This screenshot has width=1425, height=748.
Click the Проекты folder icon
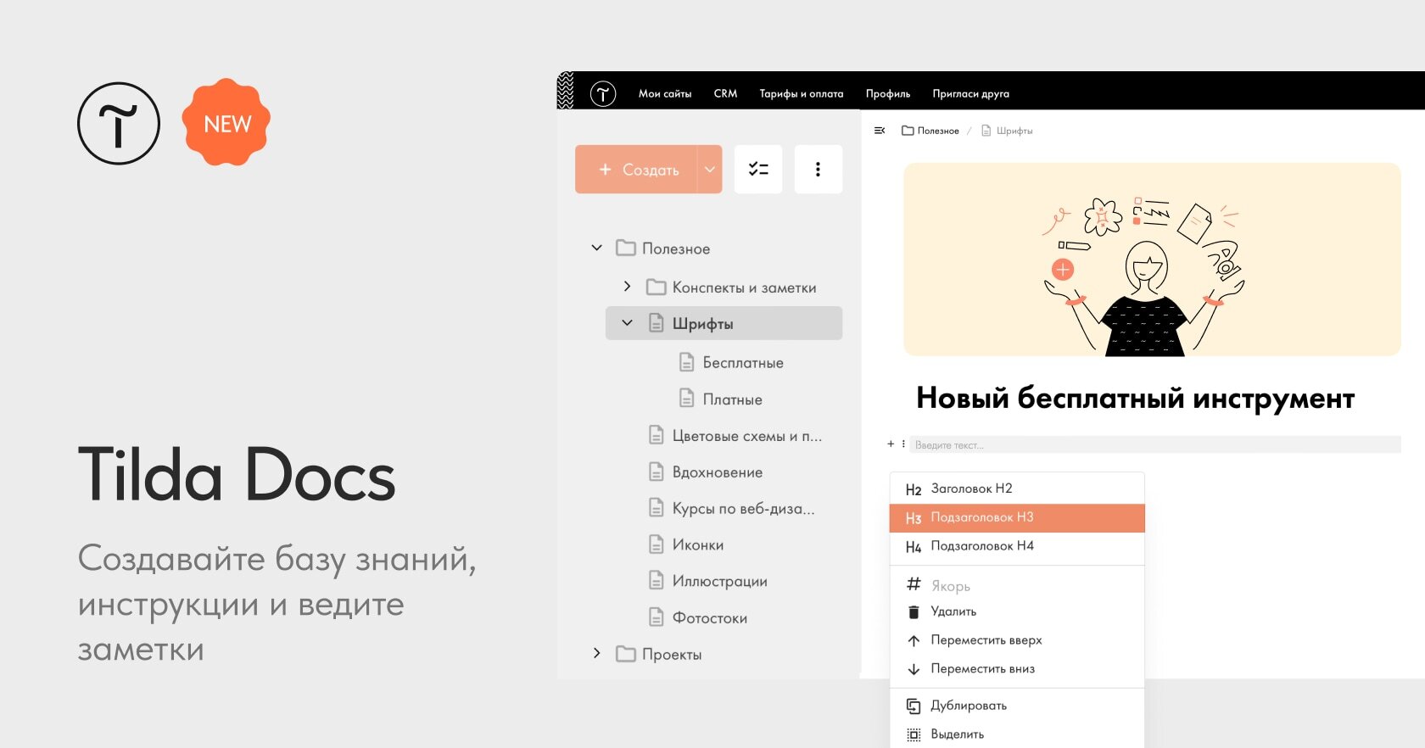(626, 654)
